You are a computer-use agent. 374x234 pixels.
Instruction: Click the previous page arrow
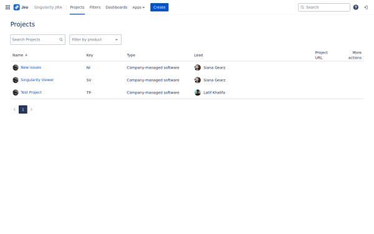pyautogui.click(x=14, y=109)
